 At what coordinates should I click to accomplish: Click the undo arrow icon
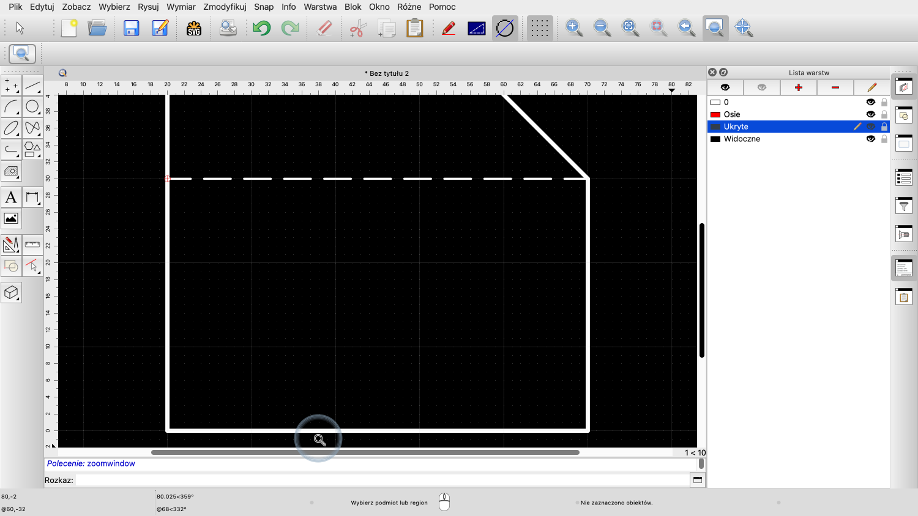(x=261, y=28)
